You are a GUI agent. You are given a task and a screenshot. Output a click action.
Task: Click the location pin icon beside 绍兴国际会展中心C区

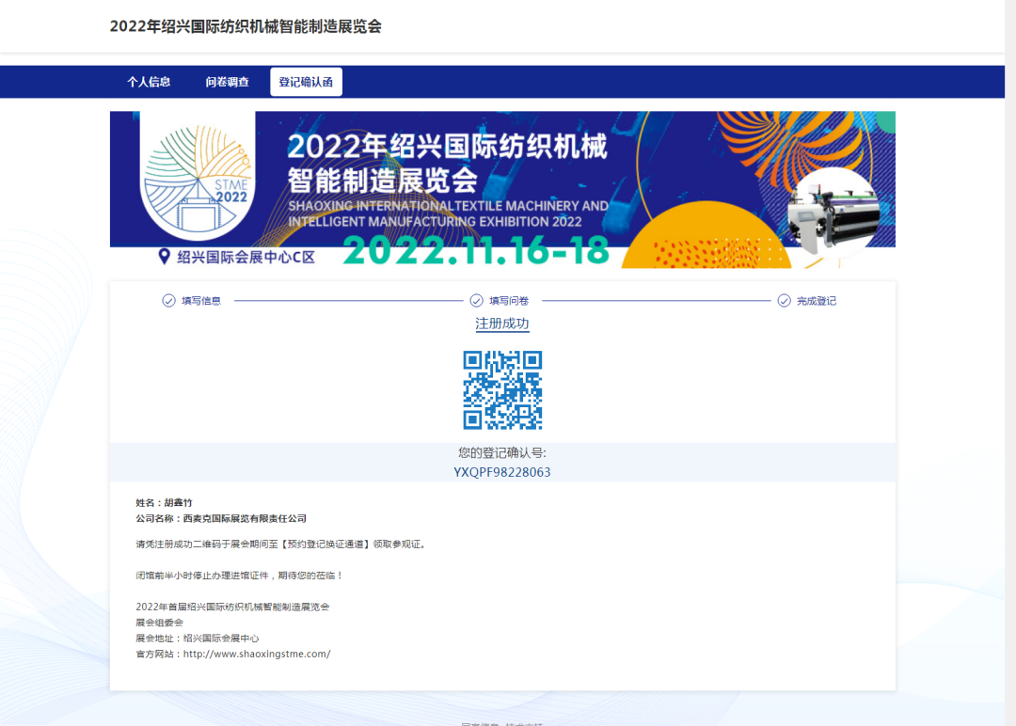tap(165, 257)
